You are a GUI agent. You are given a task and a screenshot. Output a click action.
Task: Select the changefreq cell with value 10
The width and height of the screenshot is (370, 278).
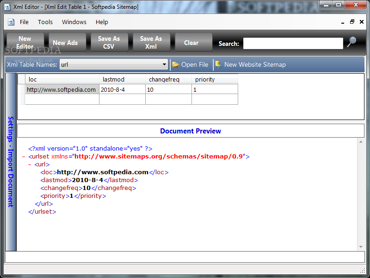(x=168, y=89)
